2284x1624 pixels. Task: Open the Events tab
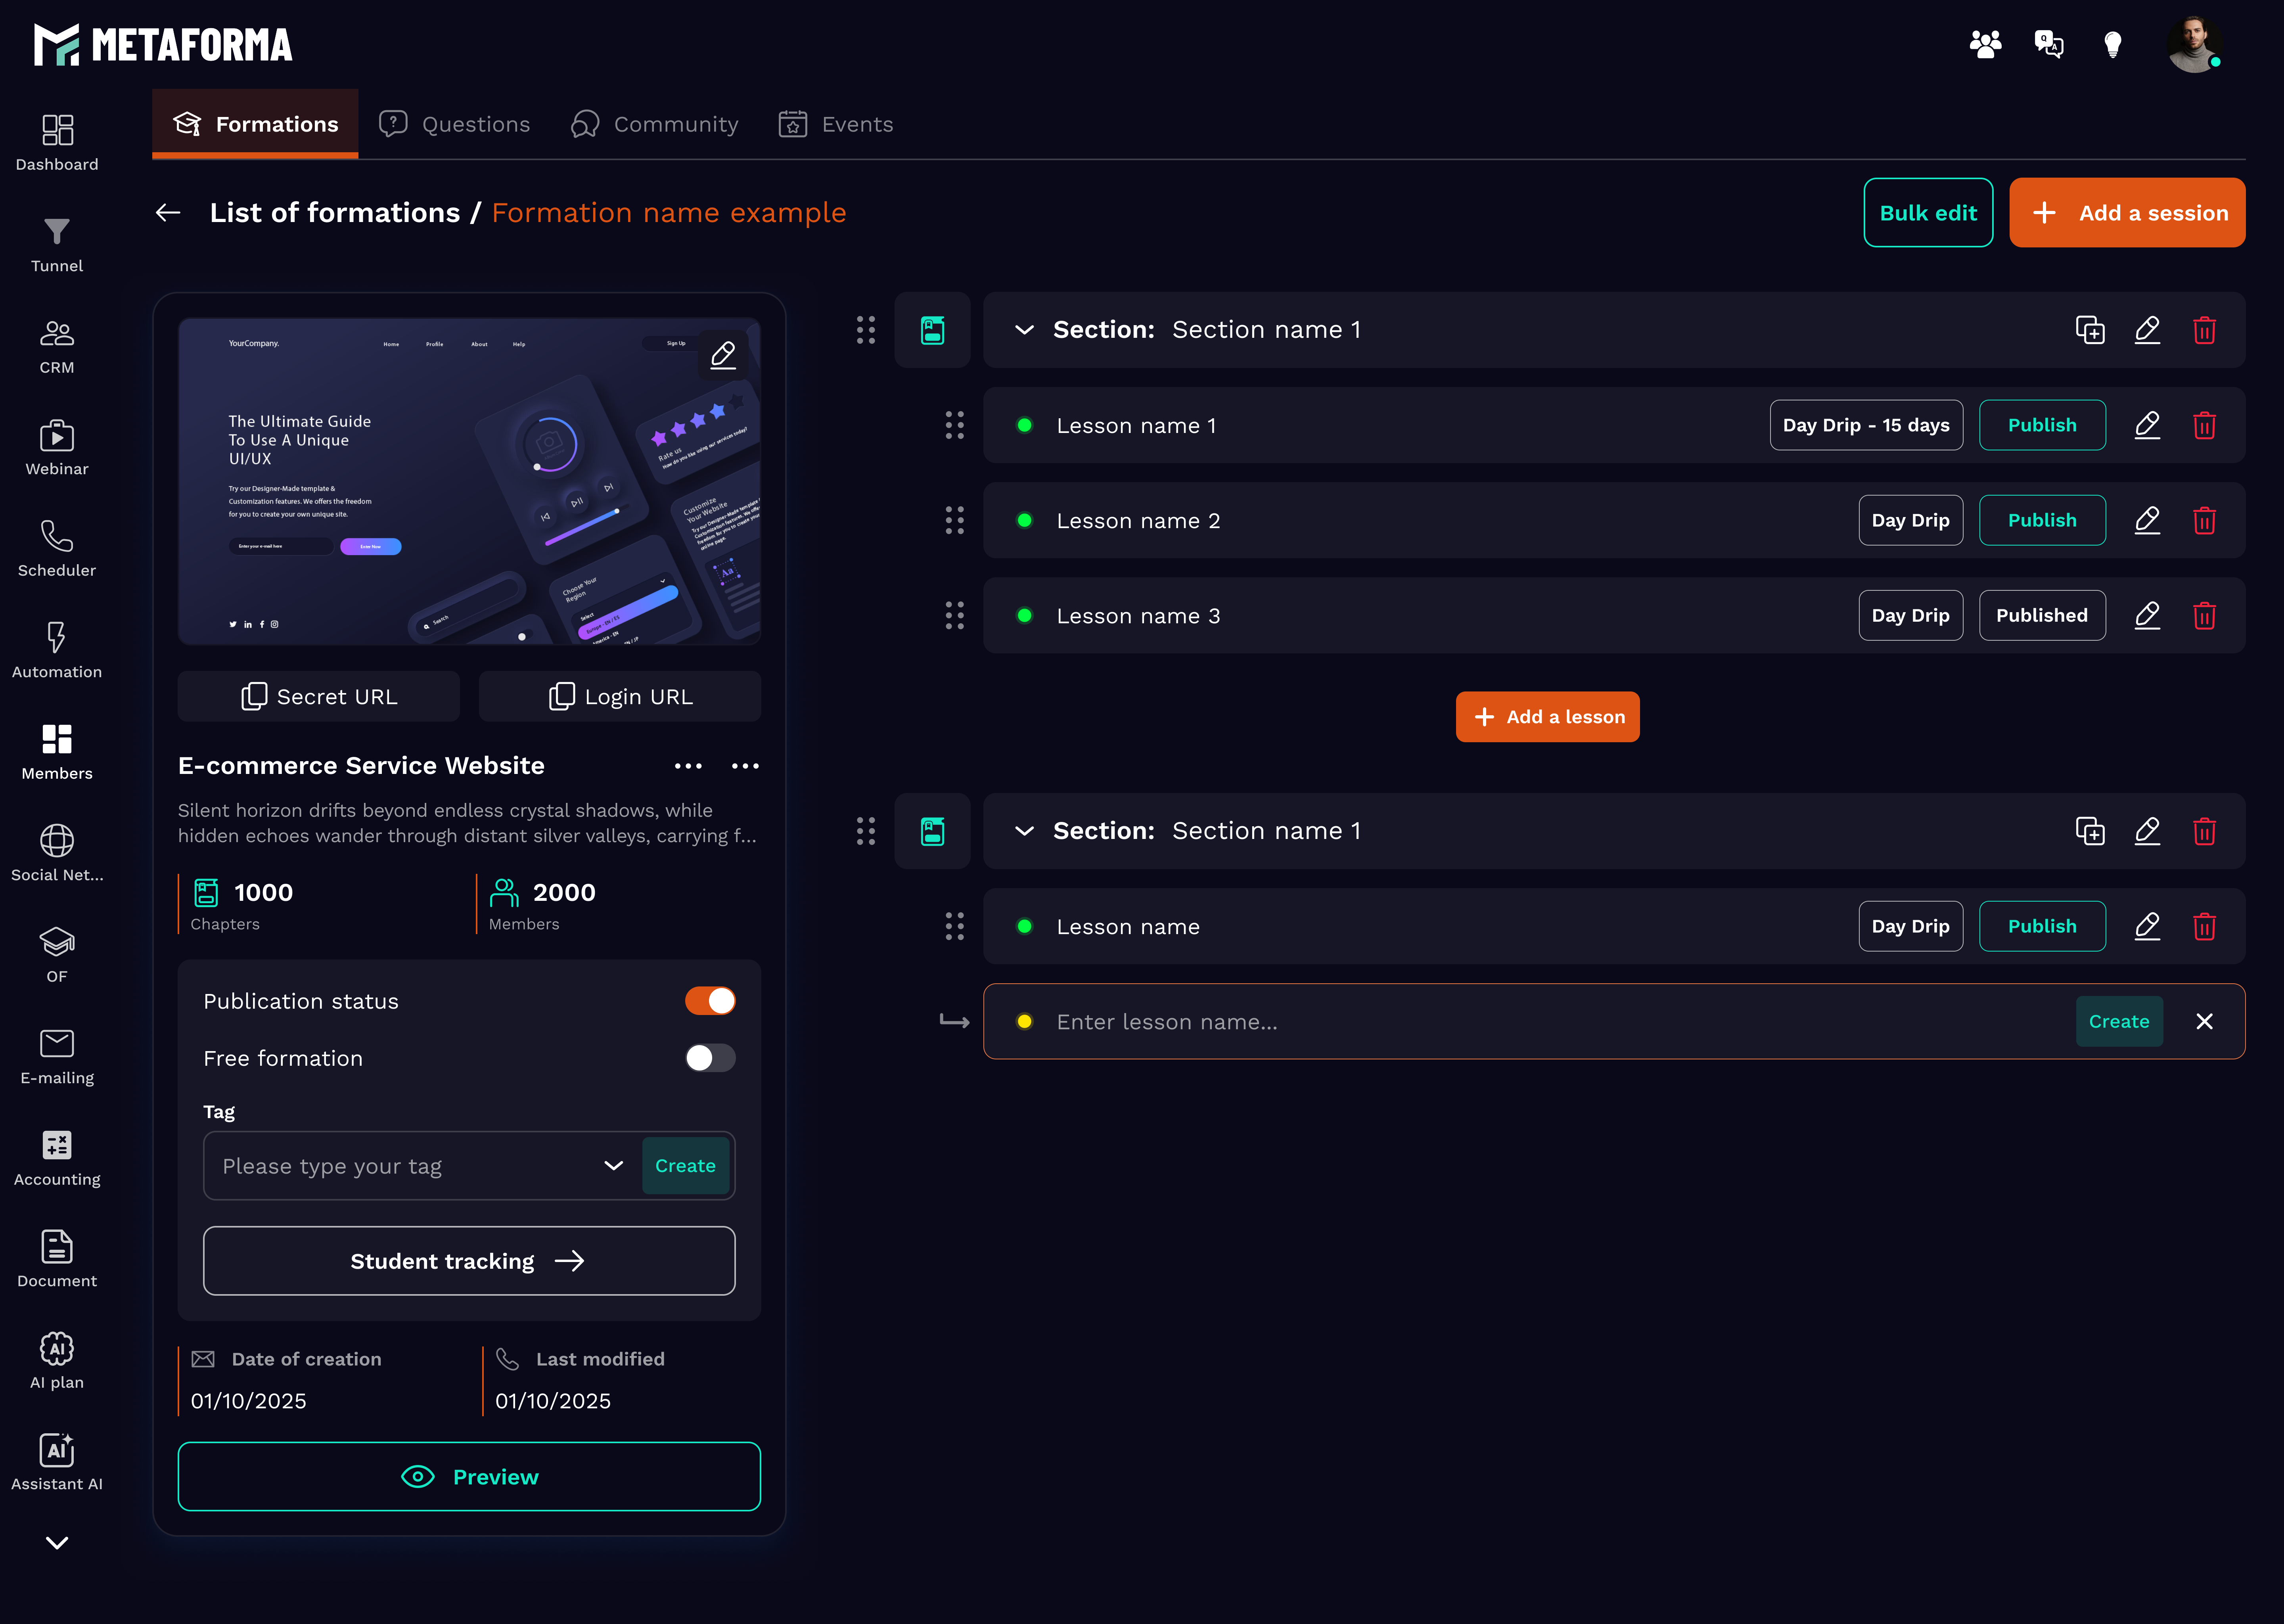pyautogui.click(x=836, y=125)
